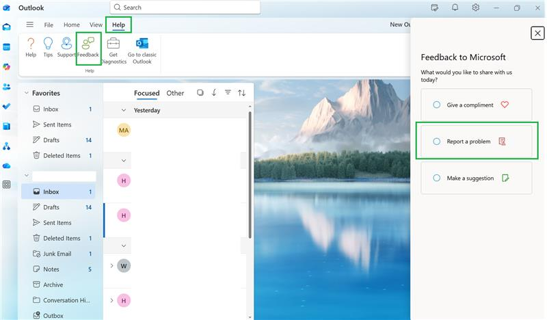The height and width of the screenshot is (320, 547).
Task: Run Get Diagnostics from the ribbon
Action: [x=114, y=51]
